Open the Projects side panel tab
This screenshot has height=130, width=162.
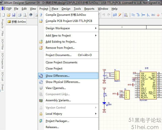click(2, 24)
